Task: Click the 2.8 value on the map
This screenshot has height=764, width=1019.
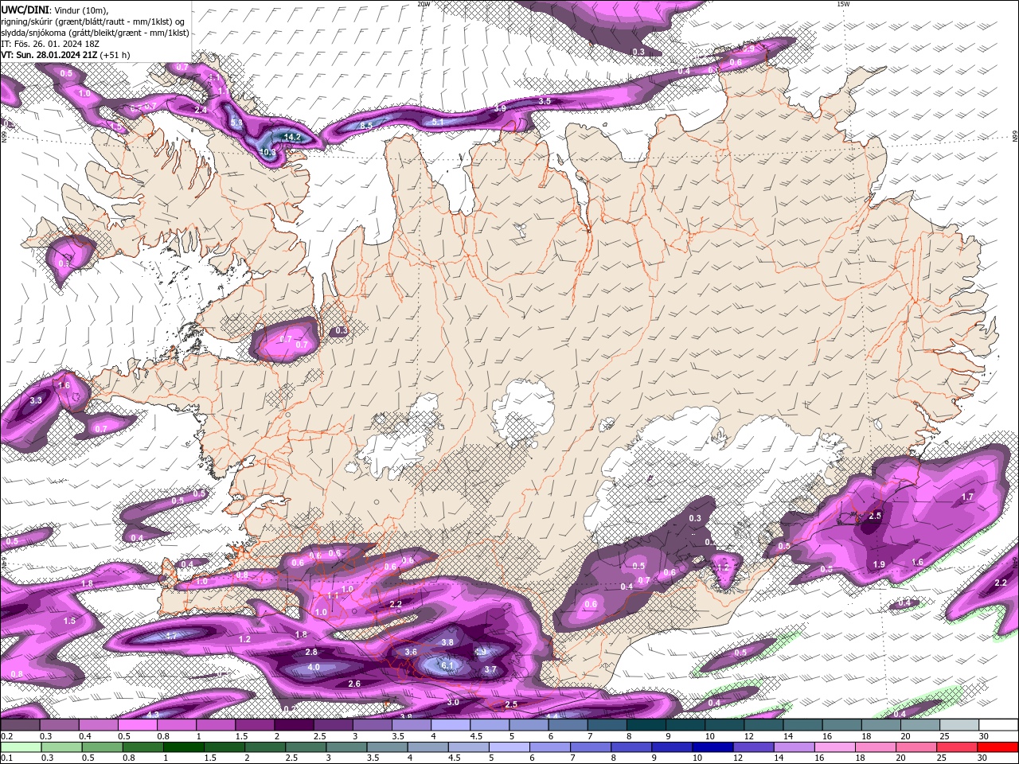Action: tap(311, 652)
